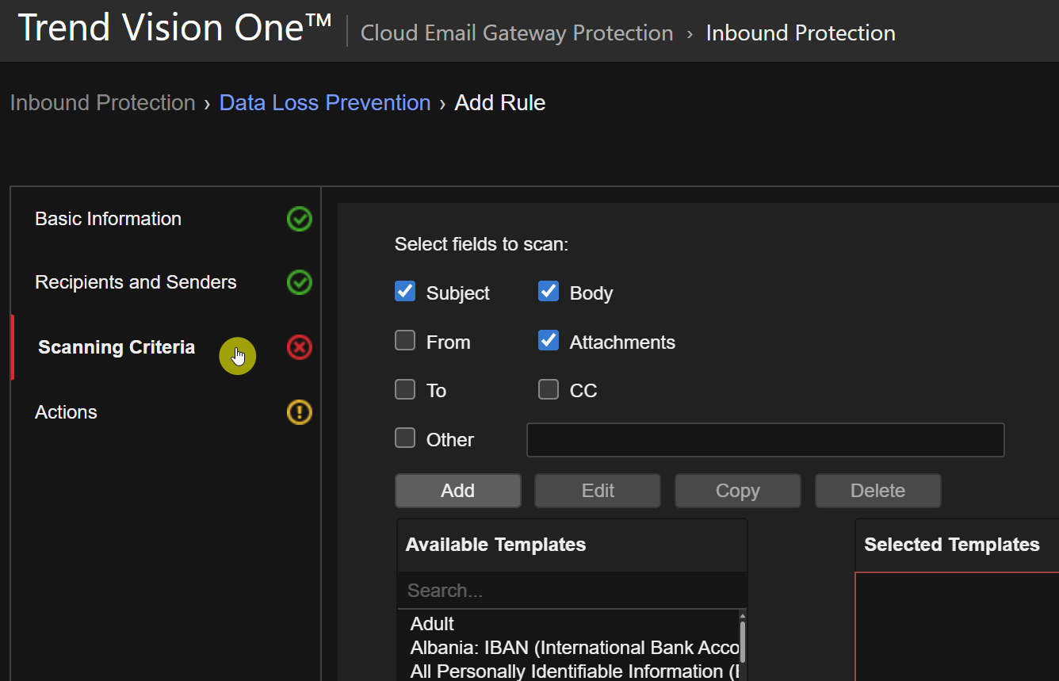
Task: Uncheck the Subject checkbox
Action: [x=405, y=292]
